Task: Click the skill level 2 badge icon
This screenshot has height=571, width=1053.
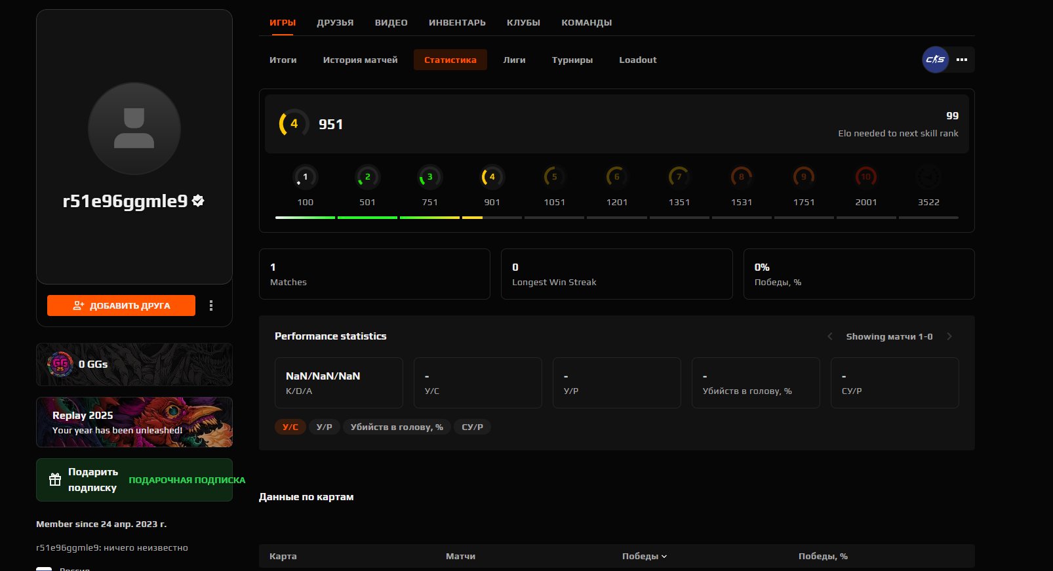Action: tap(367, 177)
